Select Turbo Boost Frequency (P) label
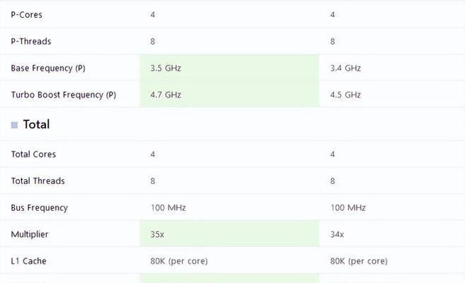The image size is (465, 283). point(64,95)
